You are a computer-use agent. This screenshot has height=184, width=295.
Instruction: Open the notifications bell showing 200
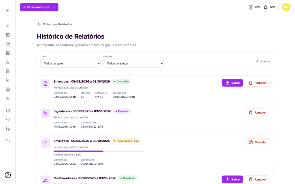(x=265, y=7)
